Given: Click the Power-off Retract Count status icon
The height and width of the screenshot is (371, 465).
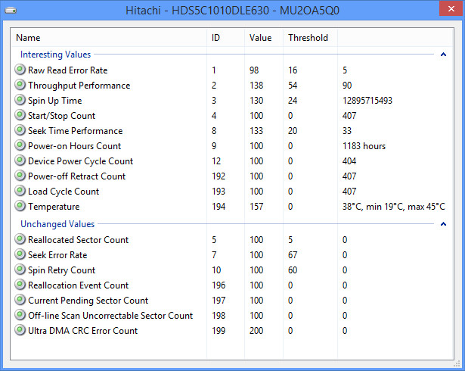Looking at the screenshot, I should coord(20,176).
